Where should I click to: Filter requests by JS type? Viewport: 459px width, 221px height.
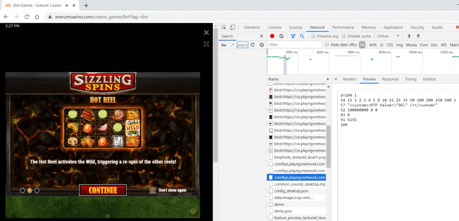point(381,45)
